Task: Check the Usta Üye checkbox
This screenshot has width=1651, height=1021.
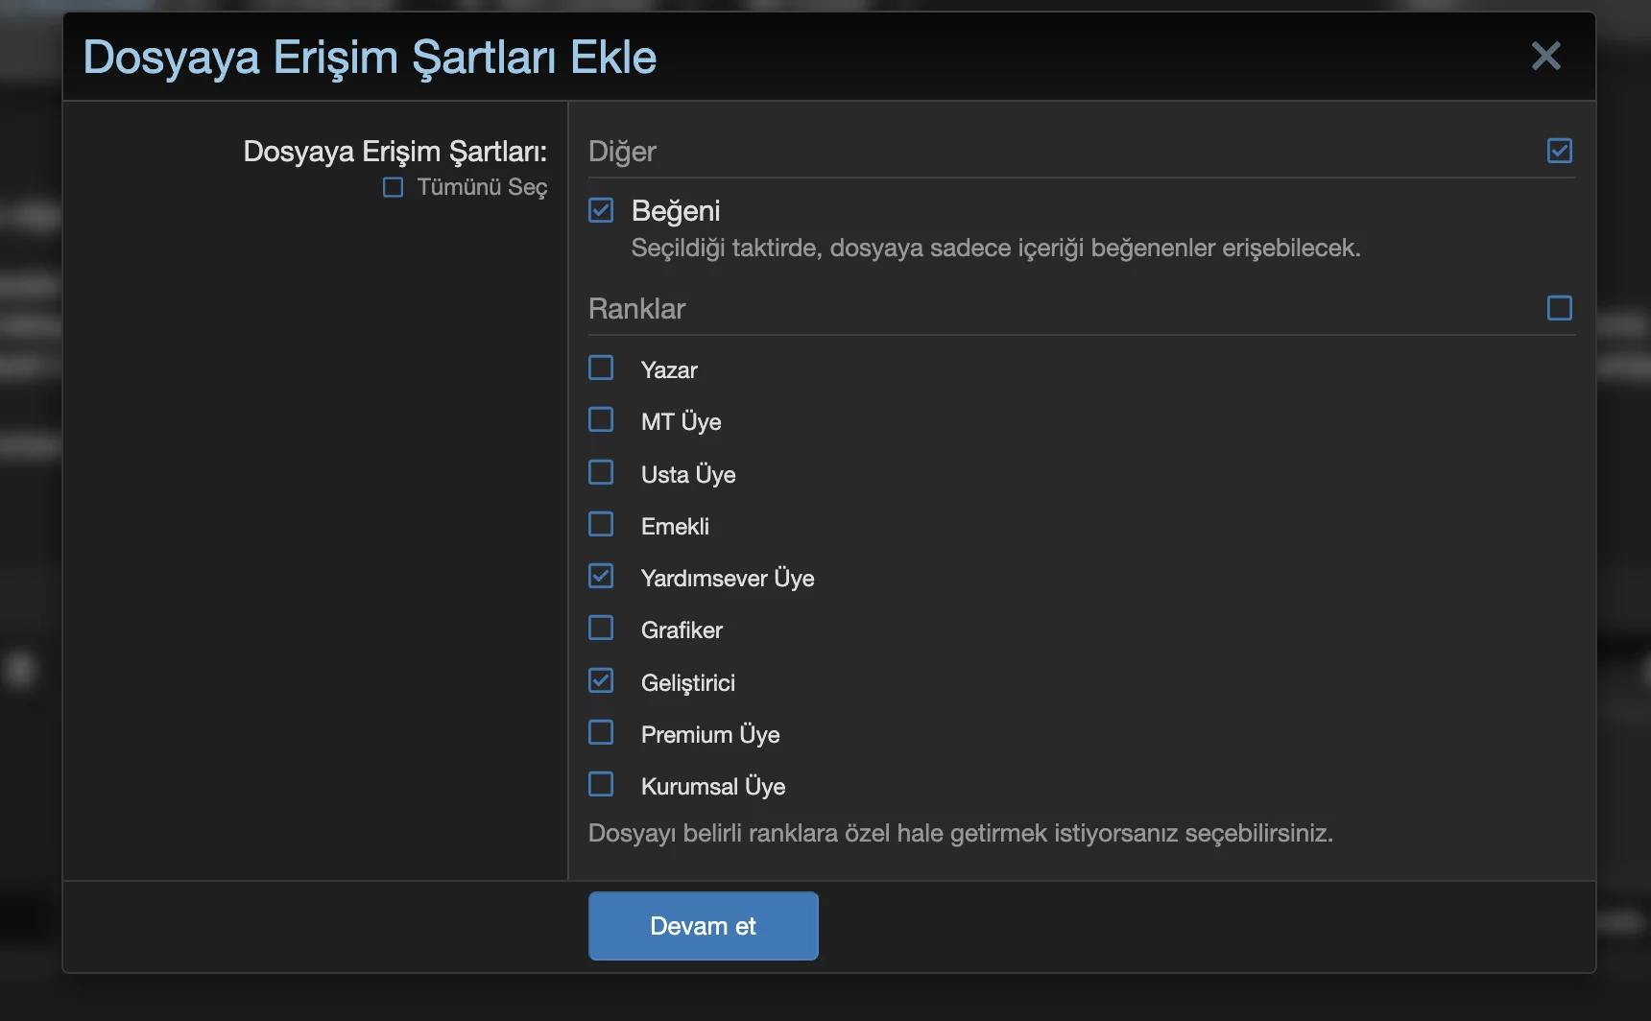Action: (x=601, y=473)
